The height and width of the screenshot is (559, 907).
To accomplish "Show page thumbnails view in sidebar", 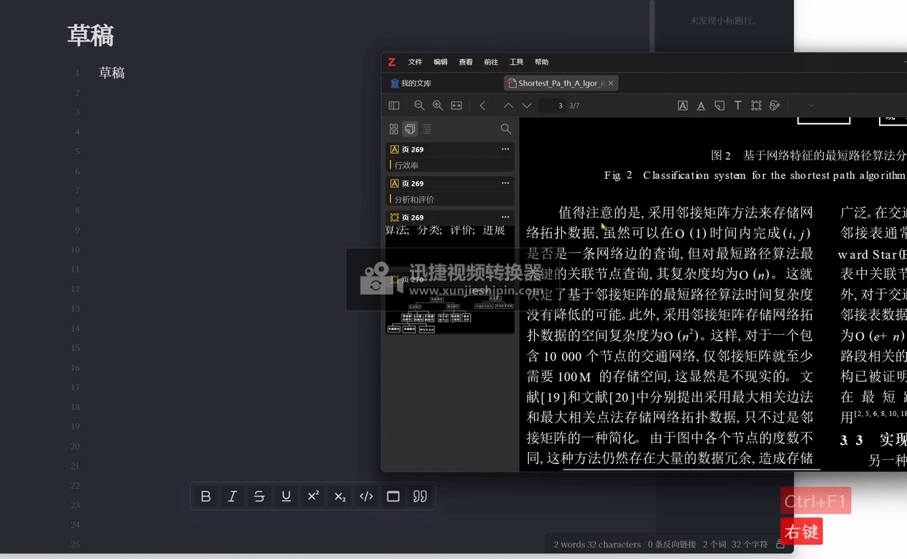I will [394, 129].
